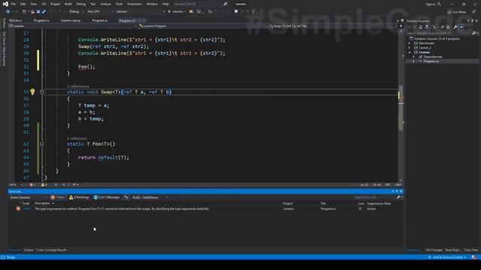Image resolution: width=481 pixels, height=270 pixels.
Task: Toggle the 0 Warnings filter button
Action: (79, 197)
